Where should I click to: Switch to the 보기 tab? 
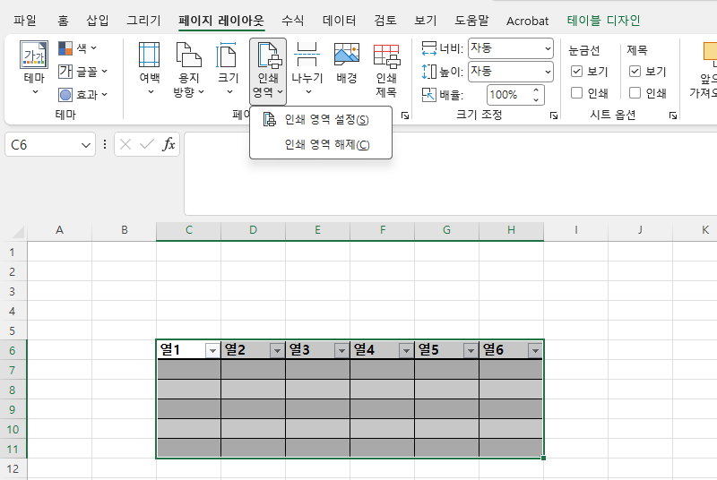pos(425,20)
